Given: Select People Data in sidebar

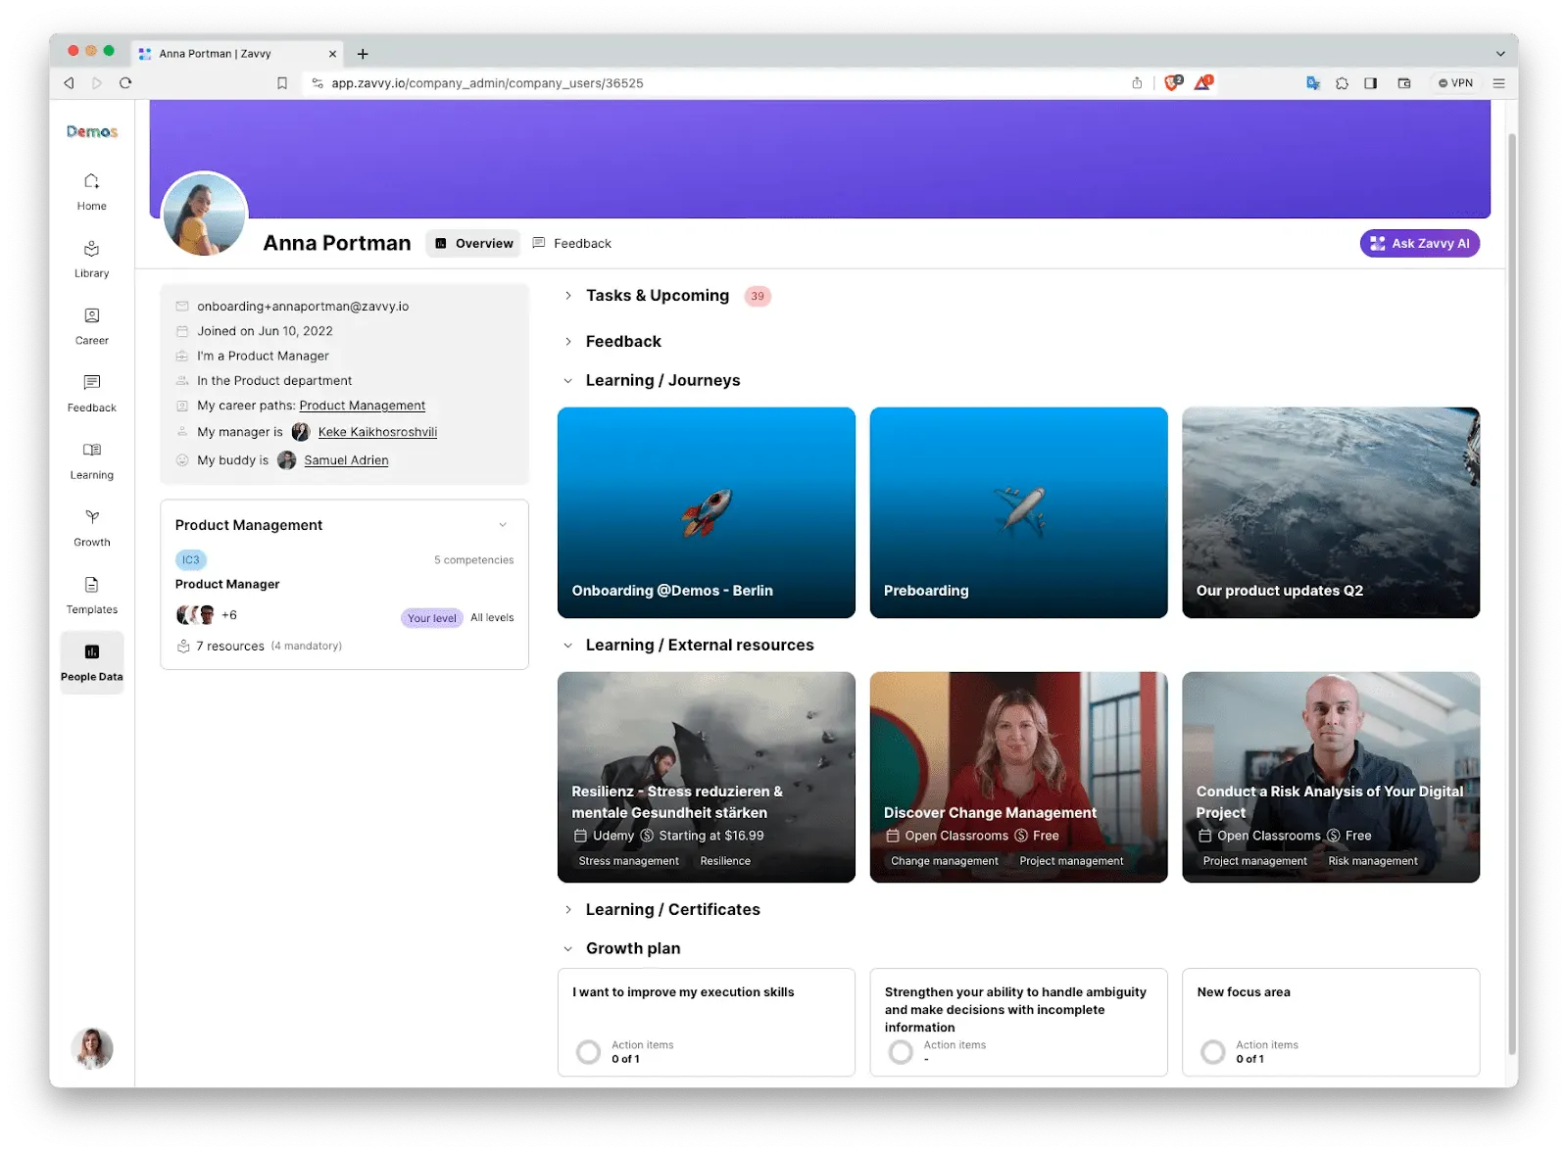Looking at the screenshot, I should pyautogui.click(x=91, y=662).
